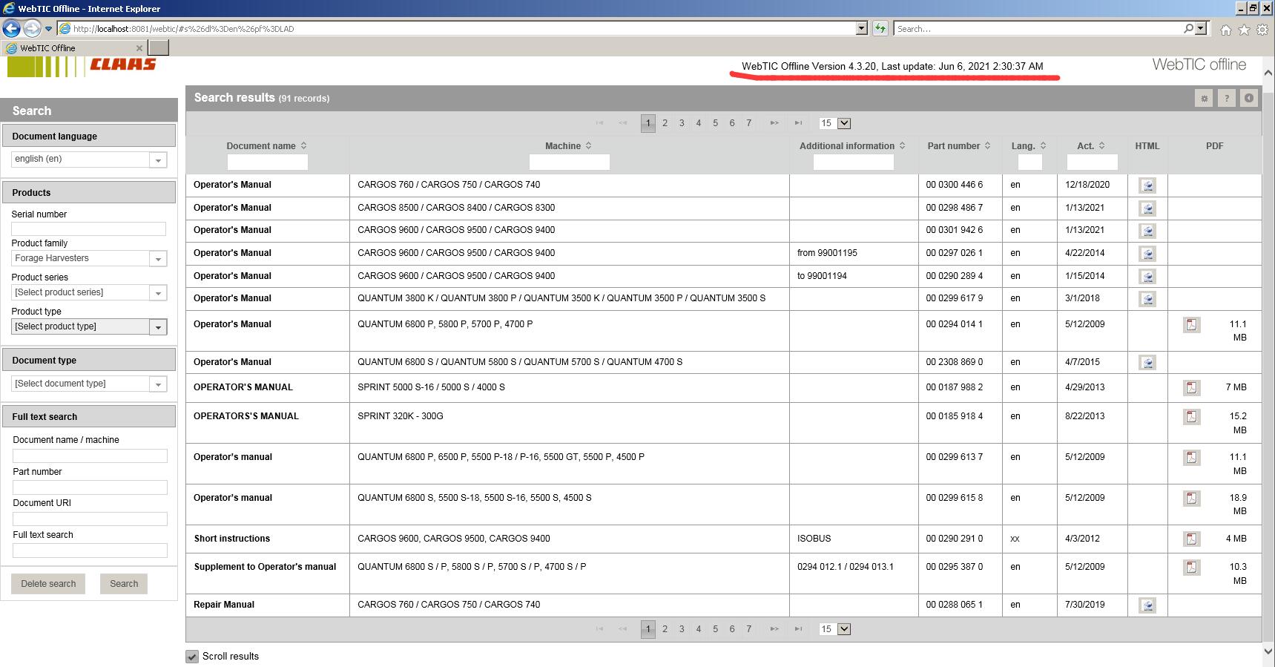Click the settings gear in Search results header
This screenshot has width=1275, height=667.
click(1204, 98)
